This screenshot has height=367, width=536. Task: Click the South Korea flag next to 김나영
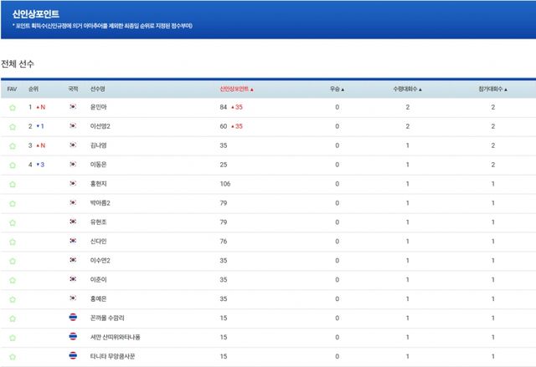(x=73, y=145)
